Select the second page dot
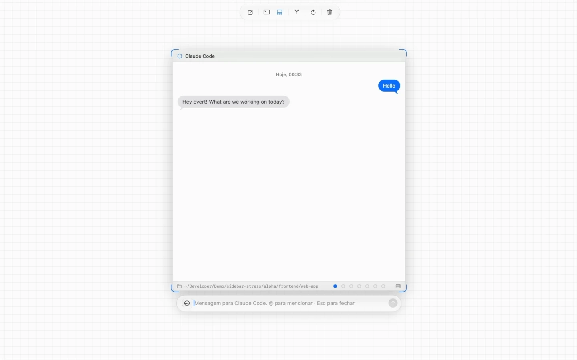 click(x=343, y=286)
